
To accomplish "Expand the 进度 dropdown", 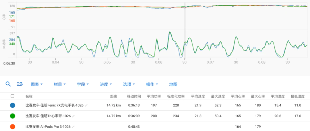I will (106, 84).
